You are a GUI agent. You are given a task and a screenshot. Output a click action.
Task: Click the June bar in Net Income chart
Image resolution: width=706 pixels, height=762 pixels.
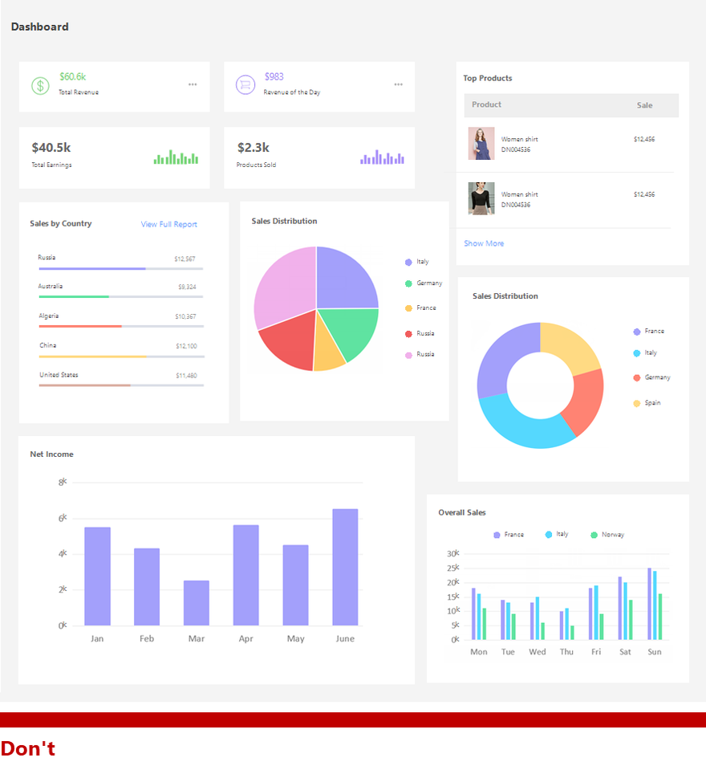tap(345, 567)
